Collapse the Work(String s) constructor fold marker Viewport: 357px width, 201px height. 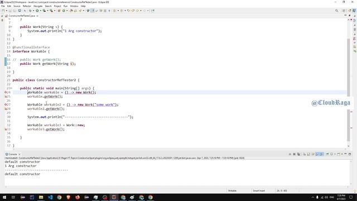[x=11, y=27]
